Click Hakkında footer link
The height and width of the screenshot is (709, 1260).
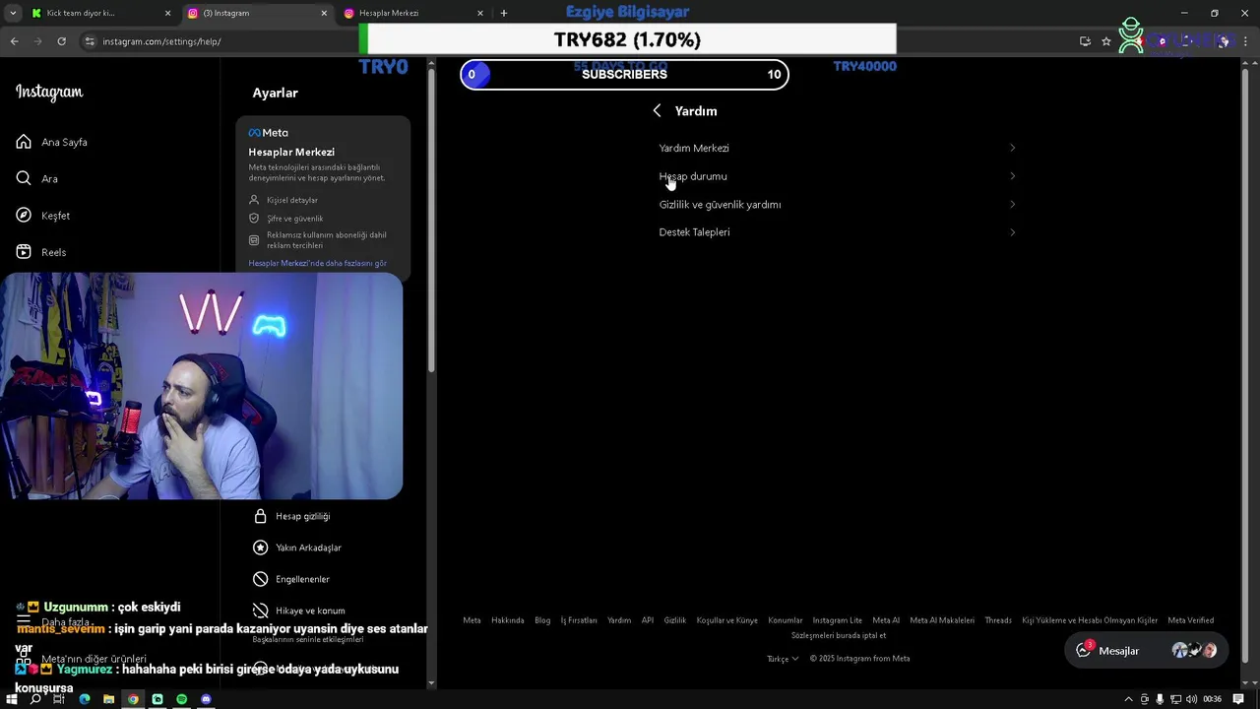coord(508,620)
